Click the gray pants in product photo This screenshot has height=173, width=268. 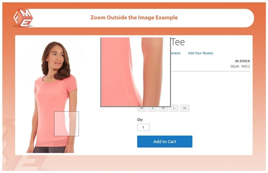click(50, 150)
